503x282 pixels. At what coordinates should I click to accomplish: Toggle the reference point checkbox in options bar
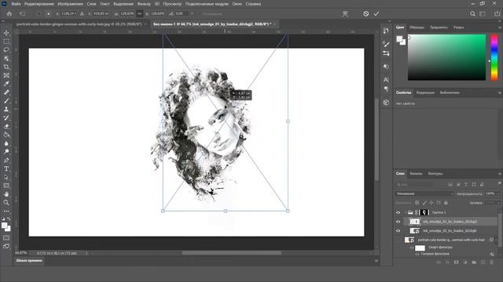point(39,14)
